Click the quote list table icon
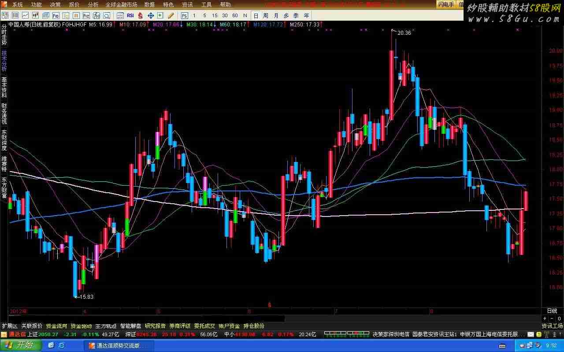Viewport: 564px width, 352px height. pos(15,15)
